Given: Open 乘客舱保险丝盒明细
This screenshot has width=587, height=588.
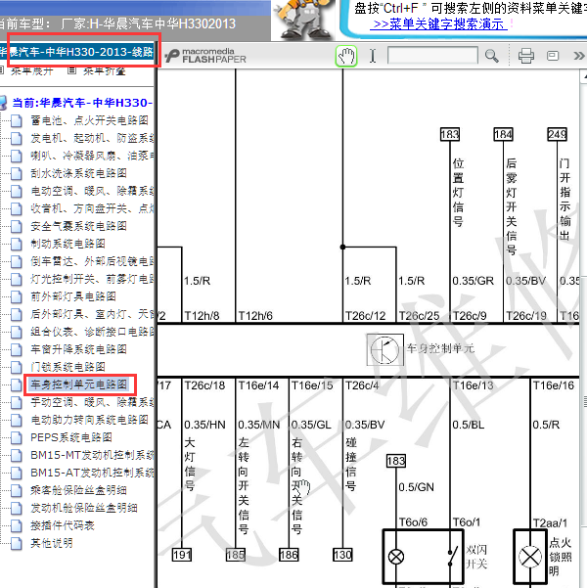Looking at the screenshot, I should [78, 490].
